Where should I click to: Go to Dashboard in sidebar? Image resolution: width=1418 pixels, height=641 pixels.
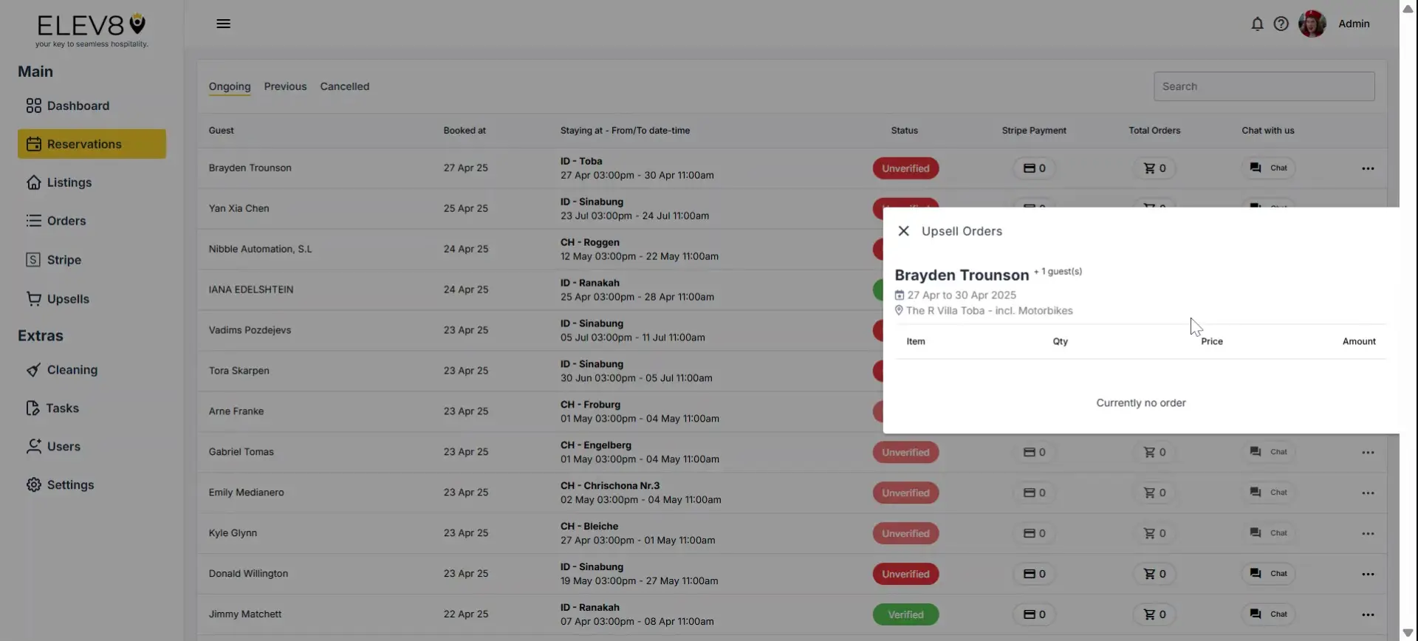(92, 106)
